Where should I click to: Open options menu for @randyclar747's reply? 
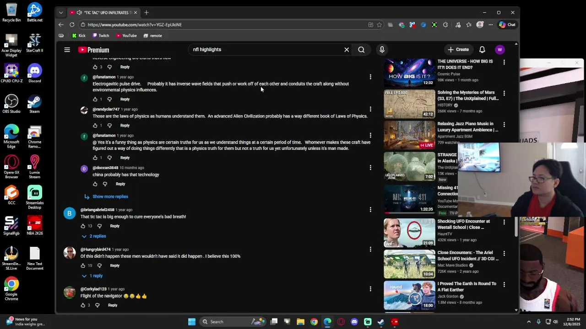click(370, 109)
